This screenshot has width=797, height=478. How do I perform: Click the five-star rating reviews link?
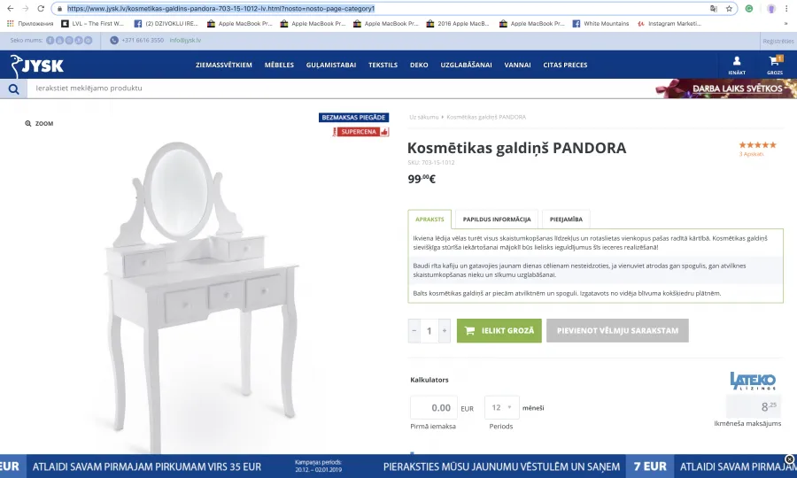(757, 149)
